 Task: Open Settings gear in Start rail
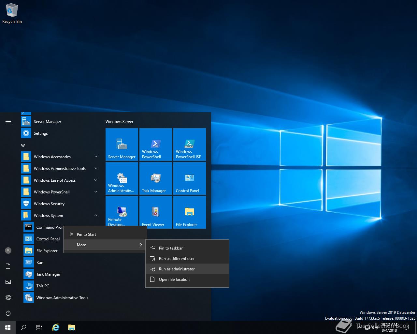coord(8,297)
